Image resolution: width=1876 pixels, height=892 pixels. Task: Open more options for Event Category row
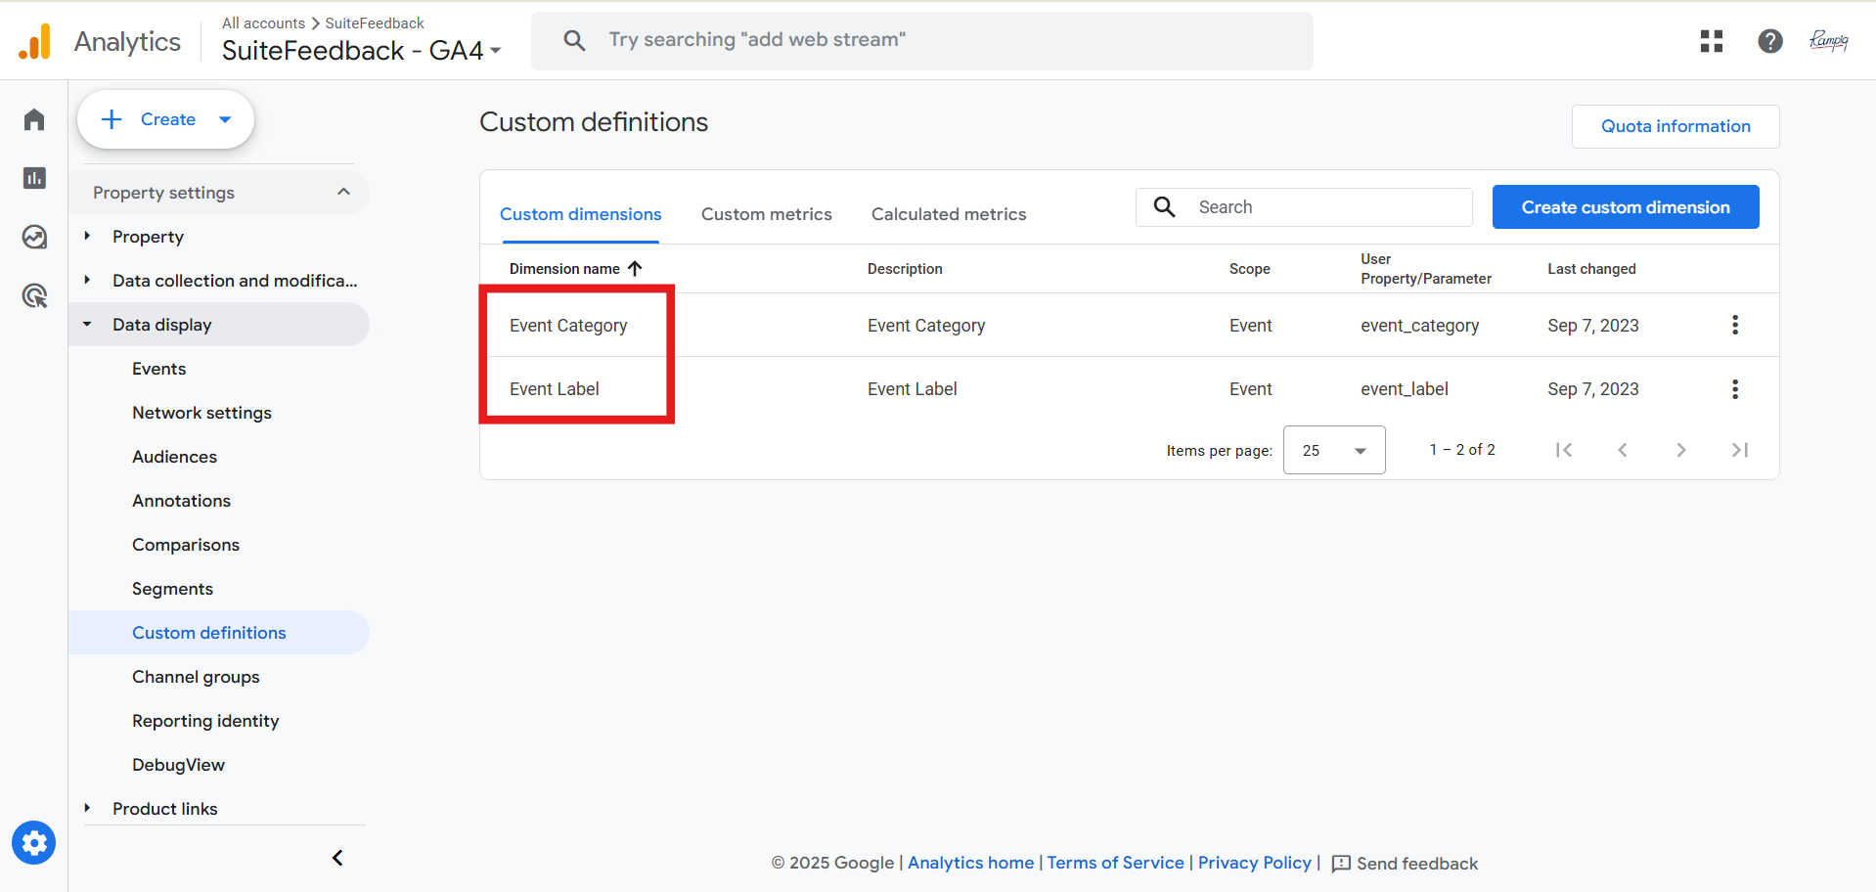[1734, 325]
